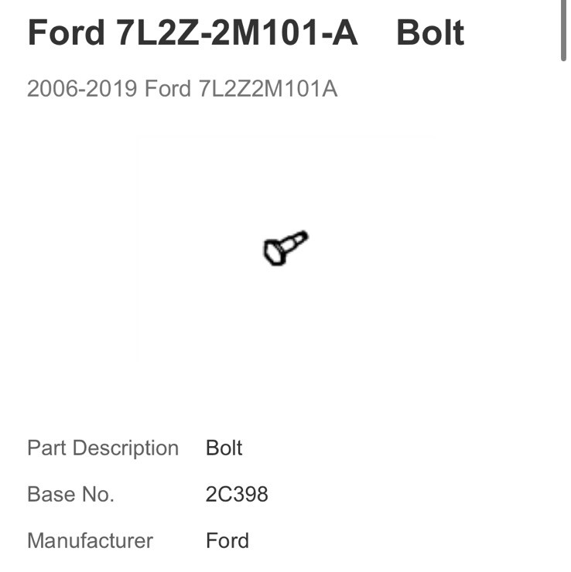The height and width of the screenshot is (572, 571).
Task: Select the base number 2C398
Action: pos(237,495)
